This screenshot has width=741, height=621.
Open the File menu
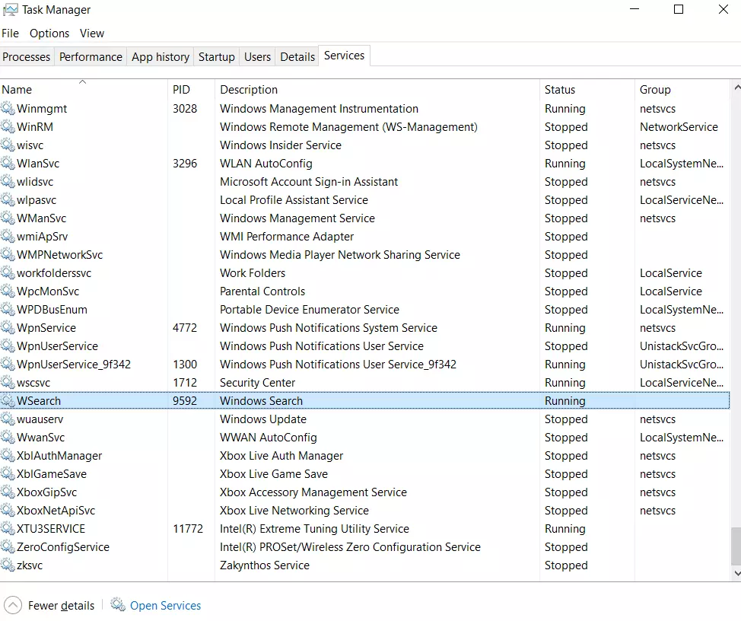(x=10, y=33)
